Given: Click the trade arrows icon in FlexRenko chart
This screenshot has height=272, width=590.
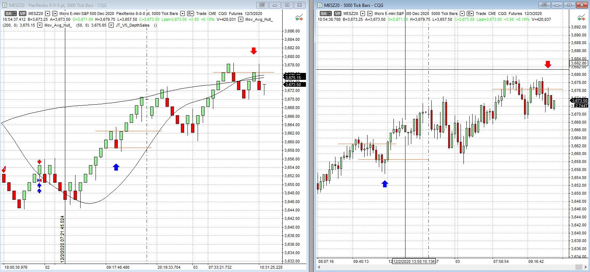Looking at the screenshot, I should click(299, 18).
